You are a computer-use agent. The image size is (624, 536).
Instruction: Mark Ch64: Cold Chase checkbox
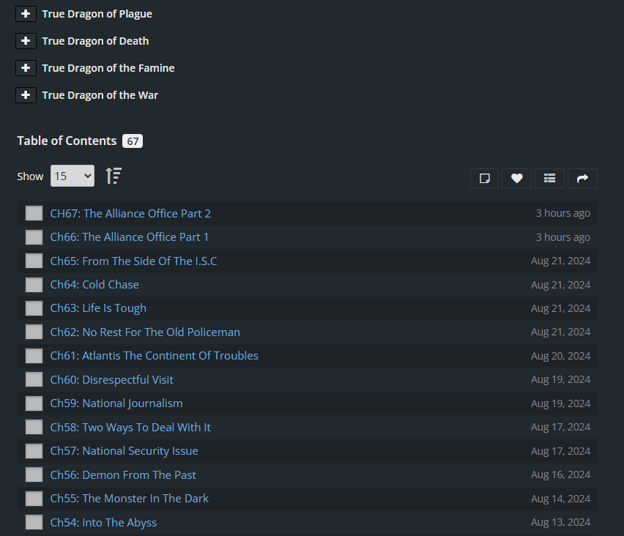[x=34, y=285]
